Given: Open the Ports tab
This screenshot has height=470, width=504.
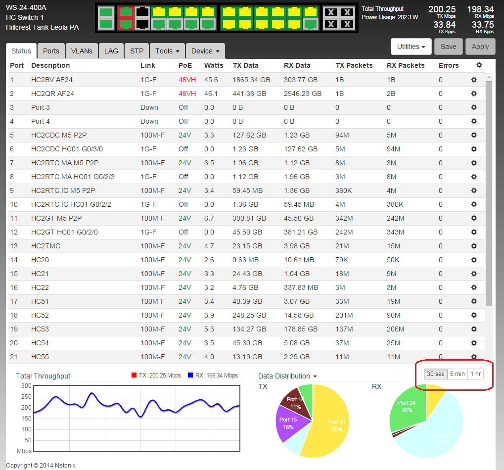Looking at the screenshot, I should pos(51,51).
